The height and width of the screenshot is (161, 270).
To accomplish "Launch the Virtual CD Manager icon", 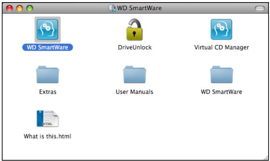I will pos(221,29).
